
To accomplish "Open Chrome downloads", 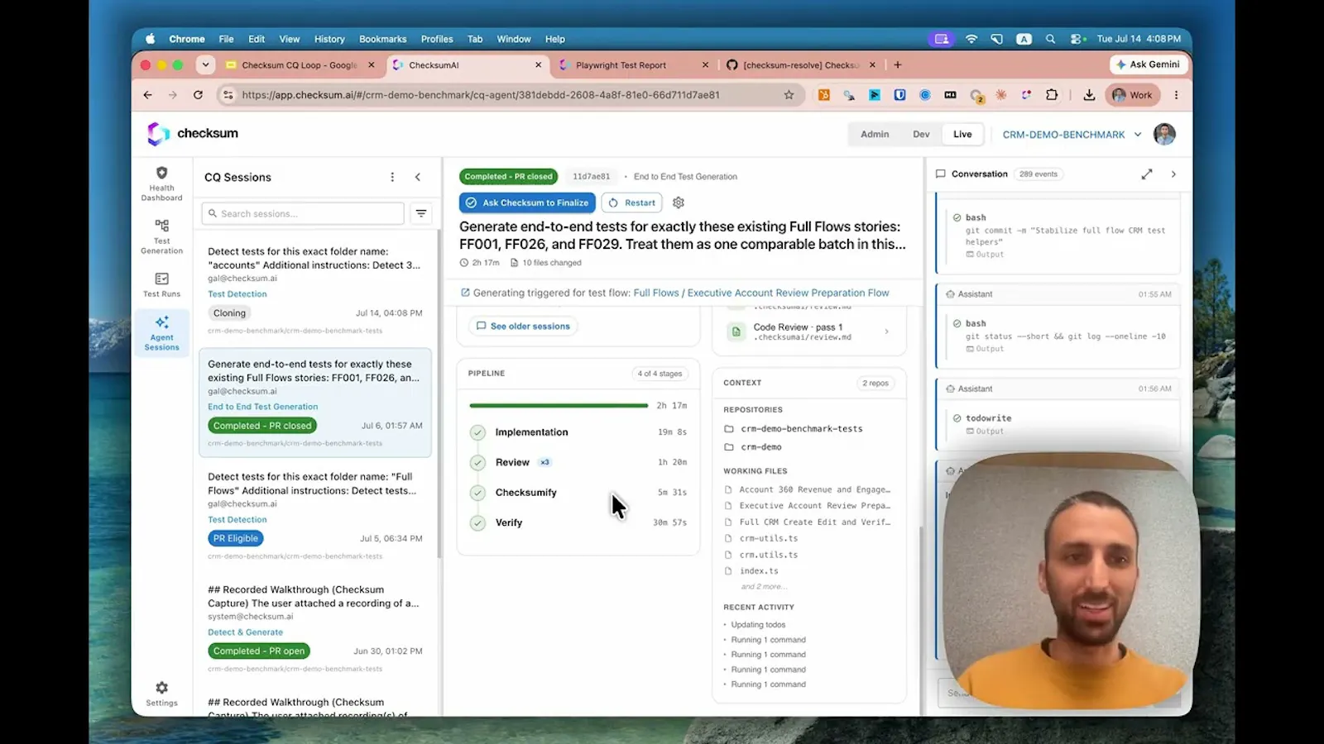I will pyautogui.click(x=1089, y=95).
